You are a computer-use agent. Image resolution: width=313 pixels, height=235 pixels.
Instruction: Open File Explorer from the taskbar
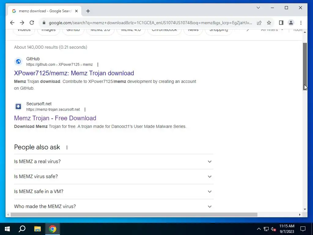pyautogui.click(x=37, y=229)
